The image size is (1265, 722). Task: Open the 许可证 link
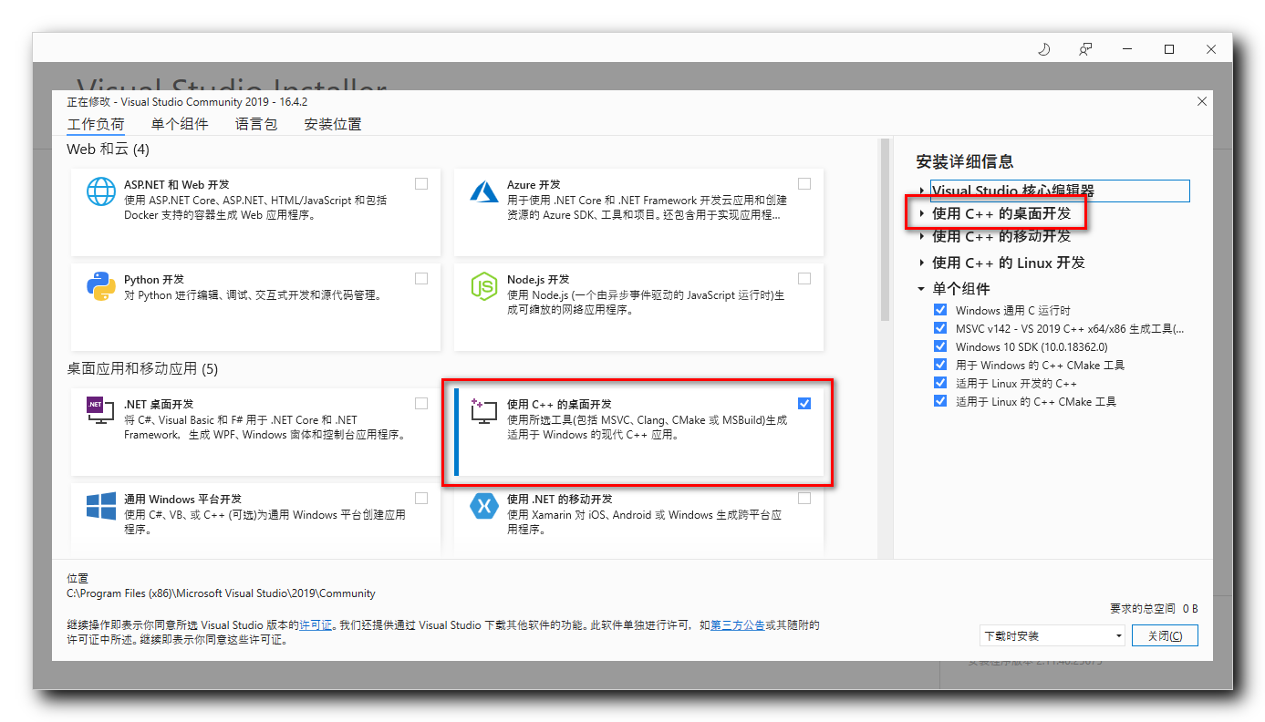click(316, 625)
